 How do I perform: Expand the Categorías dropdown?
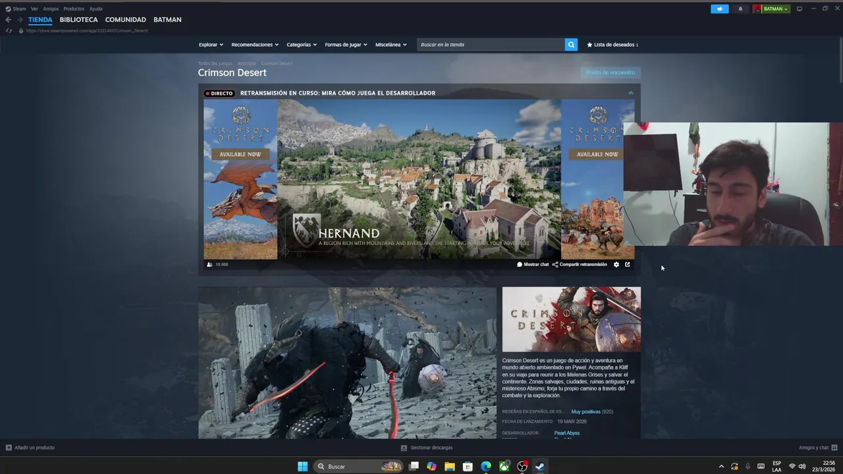302,45
